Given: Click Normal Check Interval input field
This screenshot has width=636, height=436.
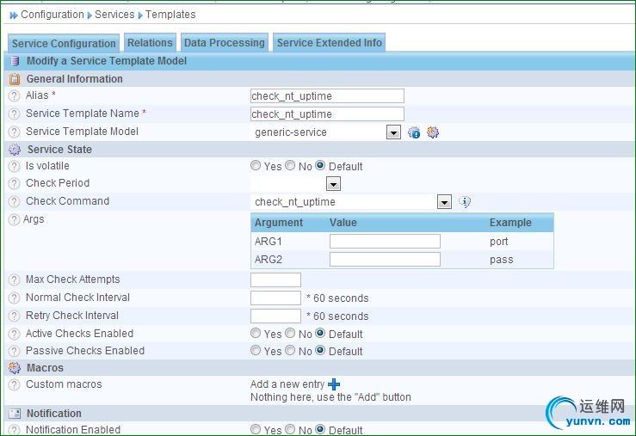Looking at the screenshot, I should pos(275,298).
